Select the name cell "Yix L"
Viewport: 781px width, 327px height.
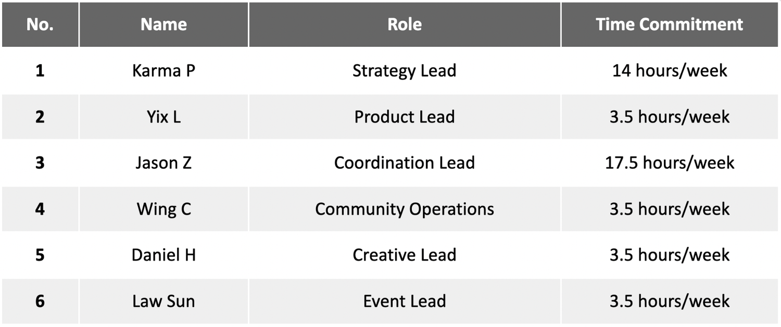click(163, 117)
